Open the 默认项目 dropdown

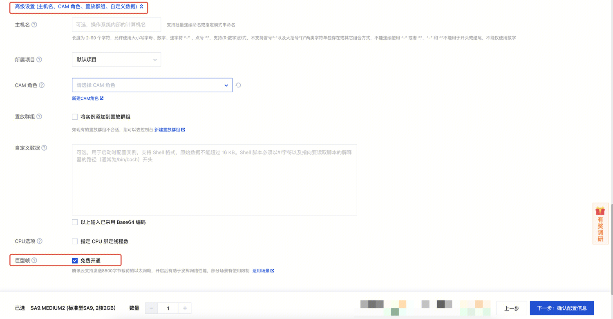pyautogui.click(x=116, y=60)
